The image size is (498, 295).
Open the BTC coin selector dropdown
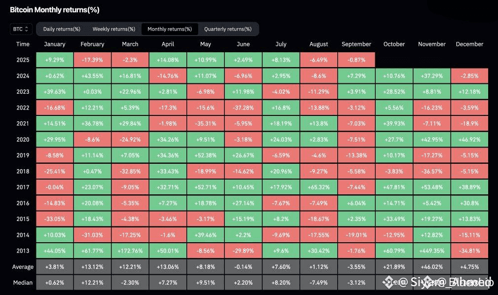[x=21, y=29]
